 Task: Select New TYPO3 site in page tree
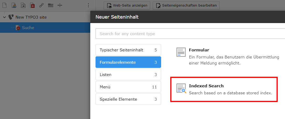pyautogui.click(x=31, y=17)
